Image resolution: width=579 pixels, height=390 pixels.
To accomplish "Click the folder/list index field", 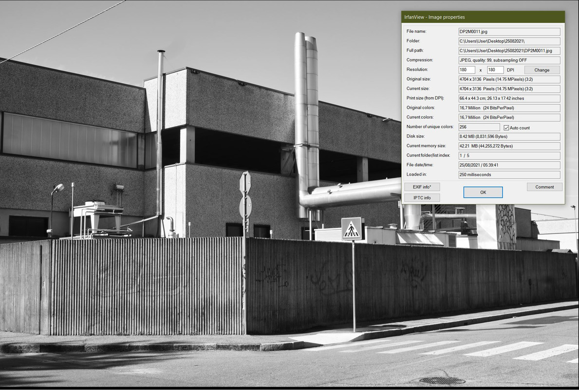I will tap(509, 156).
